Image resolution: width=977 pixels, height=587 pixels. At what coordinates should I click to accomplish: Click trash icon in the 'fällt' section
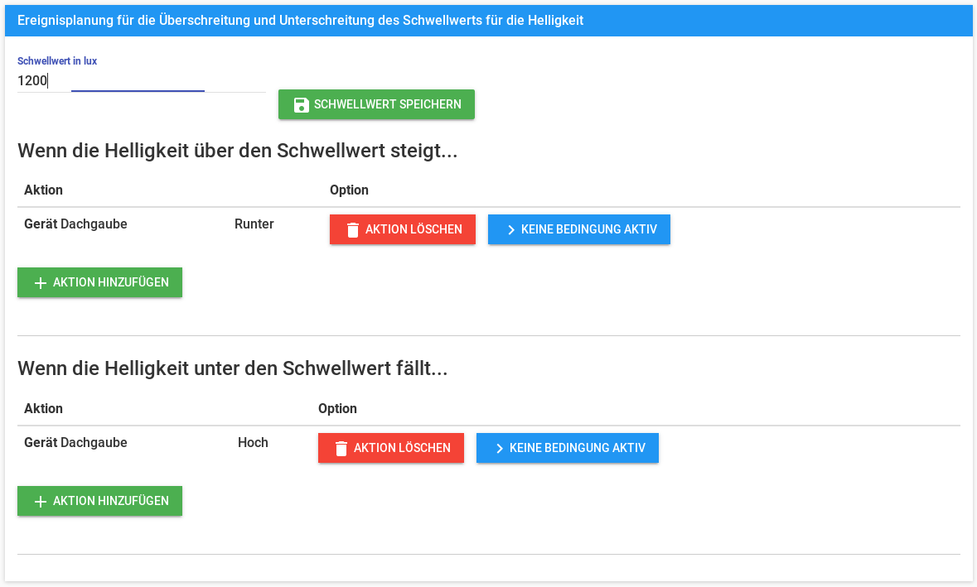click(341, 449)
